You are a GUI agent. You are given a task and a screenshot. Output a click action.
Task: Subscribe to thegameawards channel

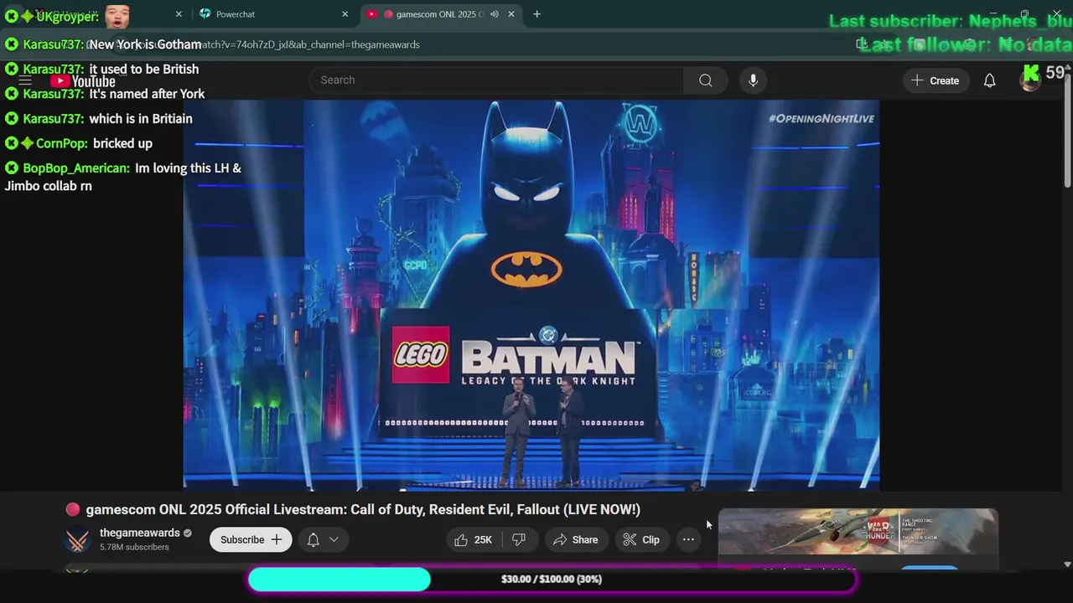tap(251, 540)
